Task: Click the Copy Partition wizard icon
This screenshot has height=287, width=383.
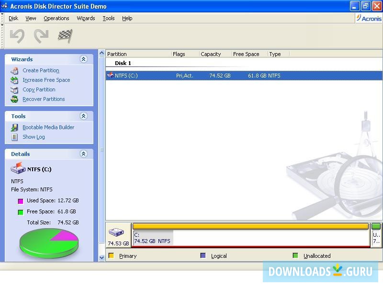Action: click(x=15, y=89)
